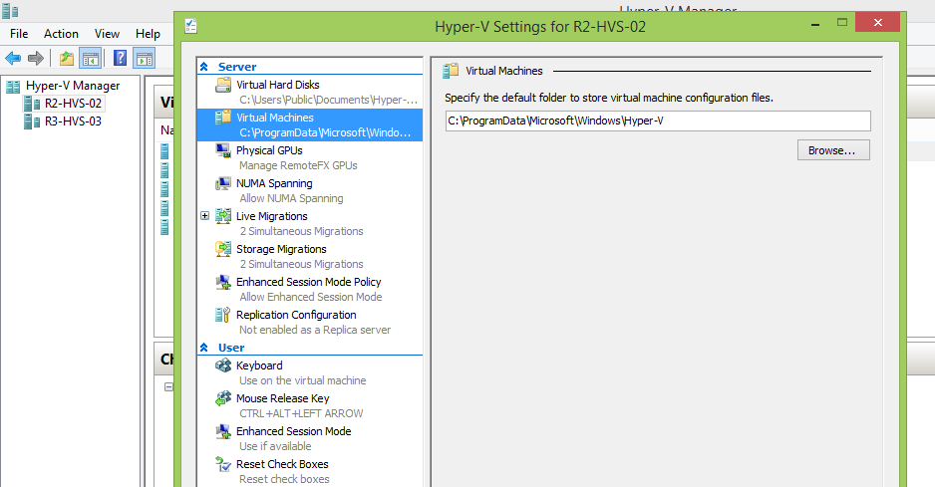Select R3-HVS-03 in the console tree
The width and height of the screenshot is (935, 487).
74,122
